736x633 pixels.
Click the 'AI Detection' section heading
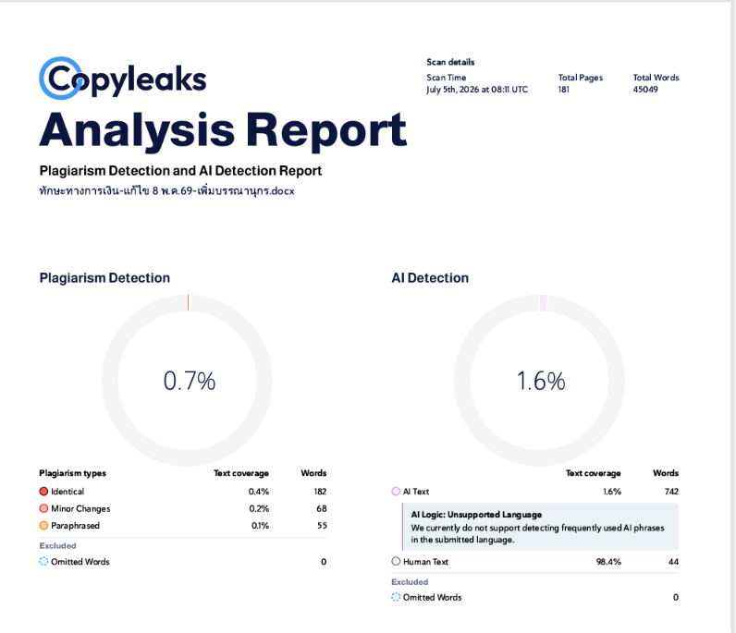click(430, 278)
